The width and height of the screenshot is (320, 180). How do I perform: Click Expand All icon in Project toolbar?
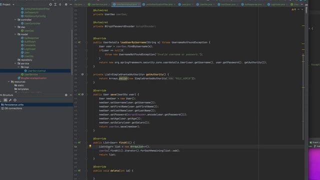click(55, 4)
